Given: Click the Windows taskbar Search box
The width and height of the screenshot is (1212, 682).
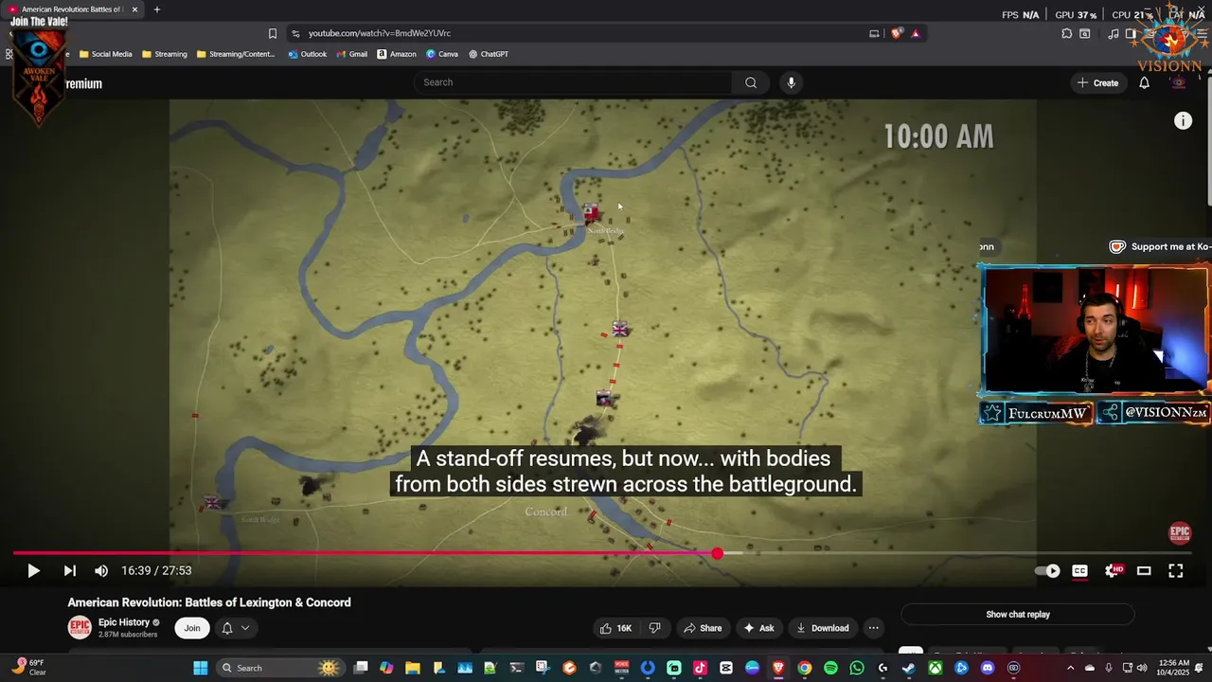Looking at the screenshot, I should click(280, 668).
